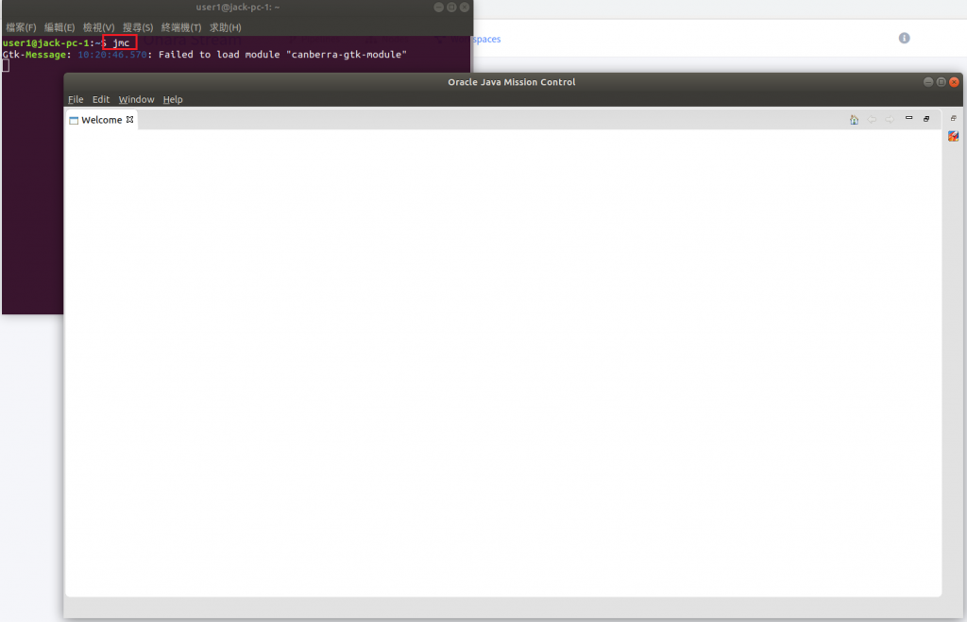Screen dimensions: 967x622
Task: Open the Edit menu in Java Mission Control
Action: [x=100, y=99]
